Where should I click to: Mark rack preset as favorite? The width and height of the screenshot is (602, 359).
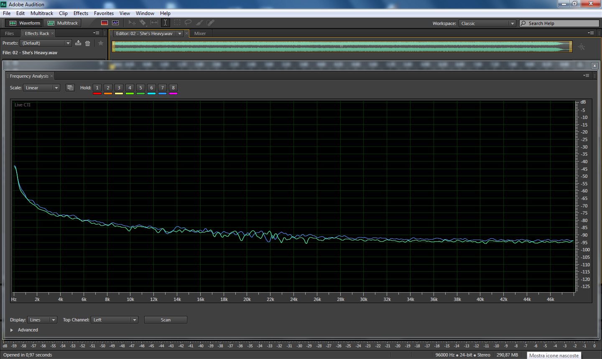pyautogui.click(x=101, y=43)
